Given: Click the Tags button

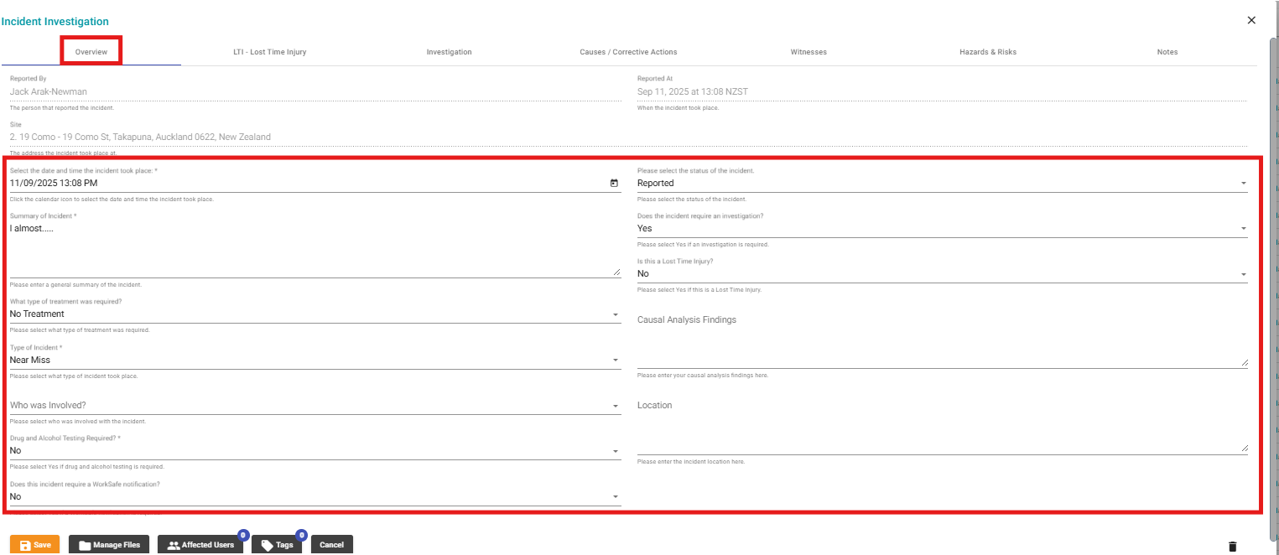Looking at the screenshot, I should pyautogui.click(x=277, y=545).
